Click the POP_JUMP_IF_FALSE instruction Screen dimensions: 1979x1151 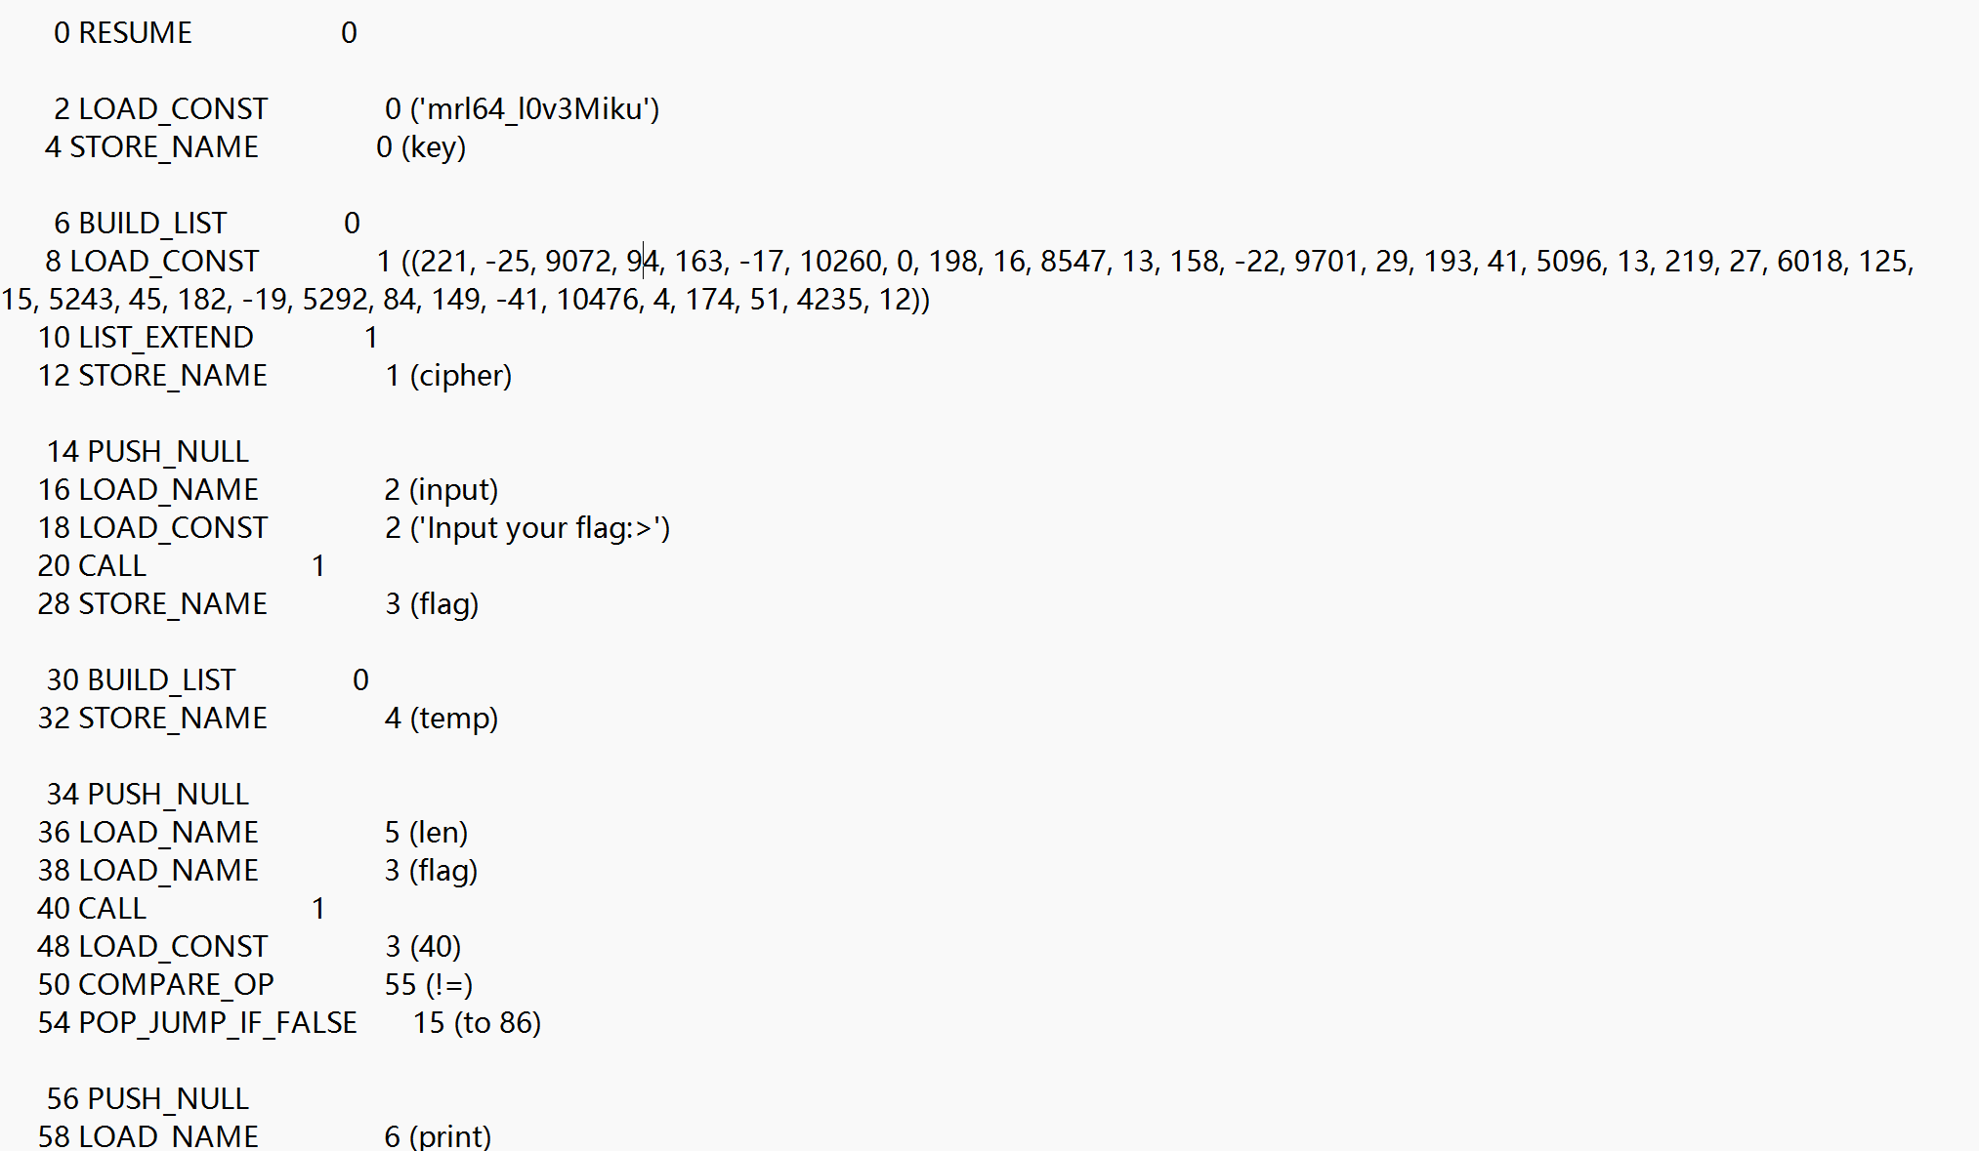217,1023
